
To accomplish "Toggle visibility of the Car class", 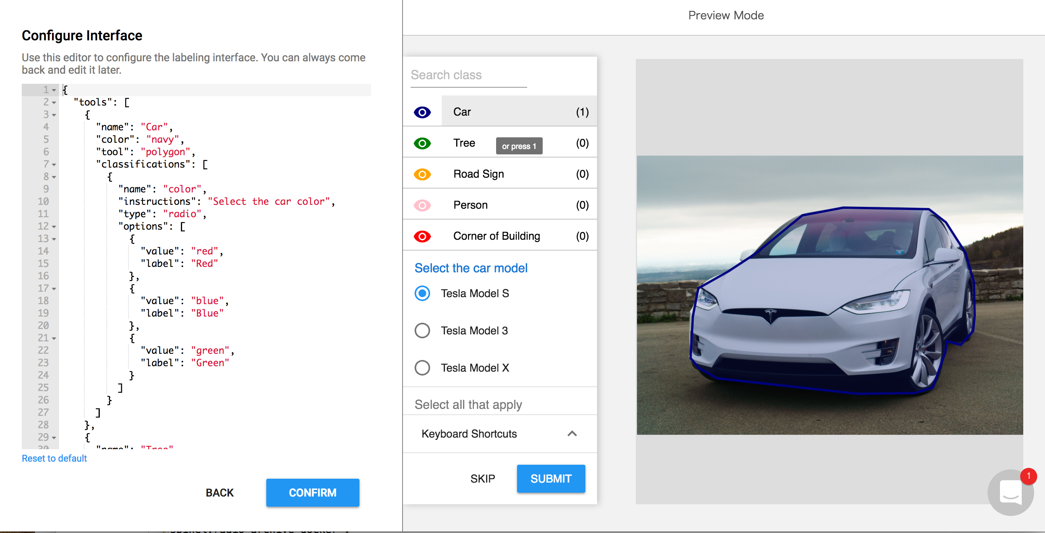I will 422,112.
